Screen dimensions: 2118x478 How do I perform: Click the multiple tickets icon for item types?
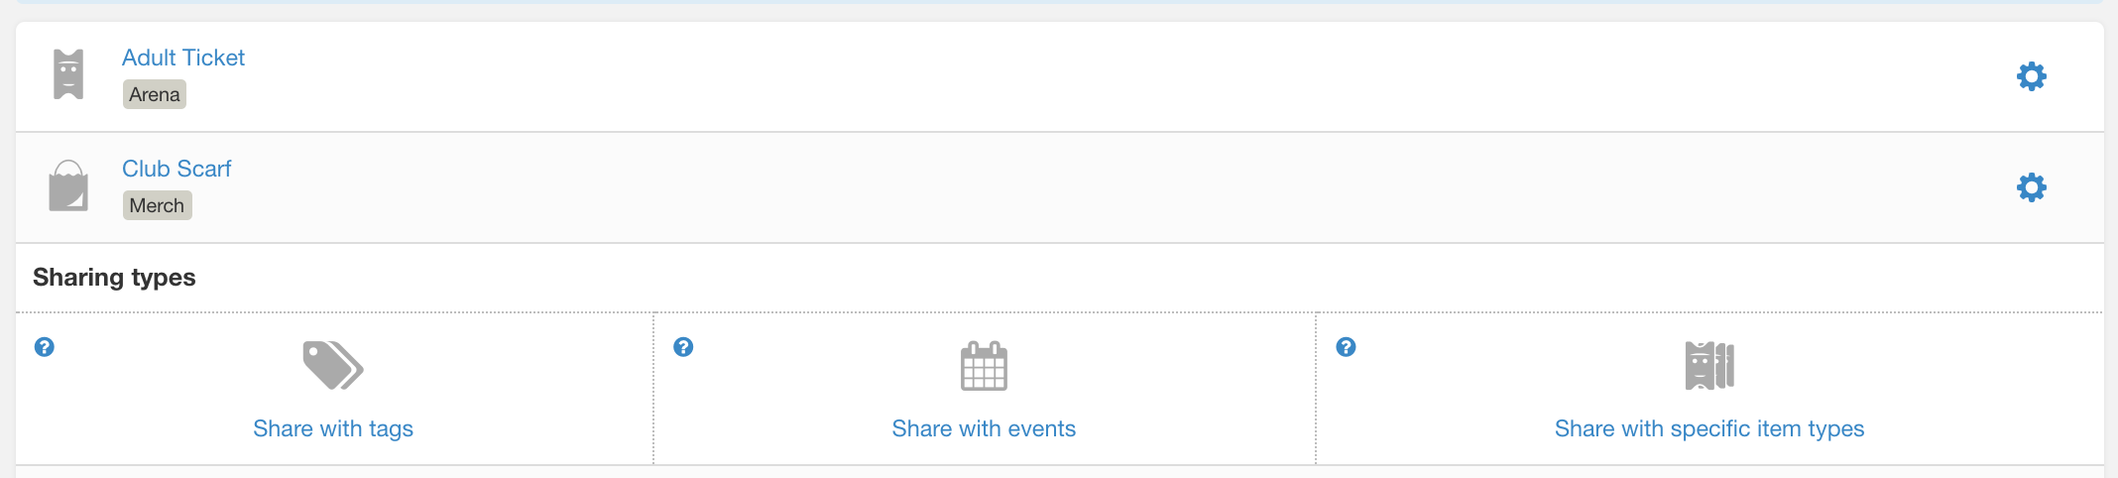1709,365
